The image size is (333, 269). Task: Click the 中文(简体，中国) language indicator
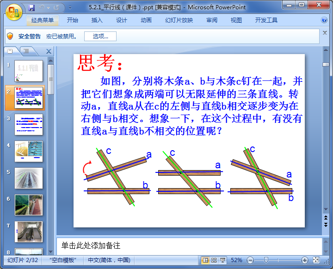point(109,260)
